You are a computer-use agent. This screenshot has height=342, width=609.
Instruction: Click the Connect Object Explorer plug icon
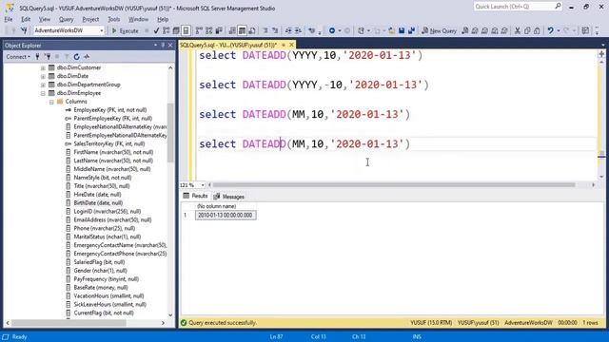click(x=38, y=57)
